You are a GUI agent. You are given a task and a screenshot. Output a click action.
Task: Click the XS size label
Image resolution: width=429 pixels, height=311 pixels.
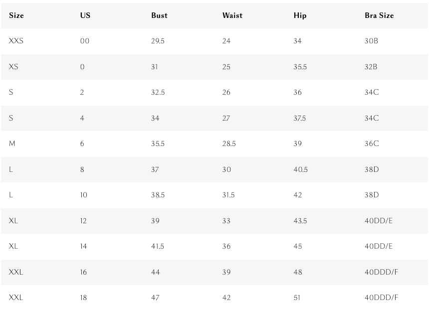(13, 67)
